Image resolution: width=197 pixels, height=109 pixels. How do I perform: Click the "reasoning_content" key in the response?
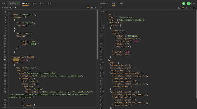(x=125, y=39)
